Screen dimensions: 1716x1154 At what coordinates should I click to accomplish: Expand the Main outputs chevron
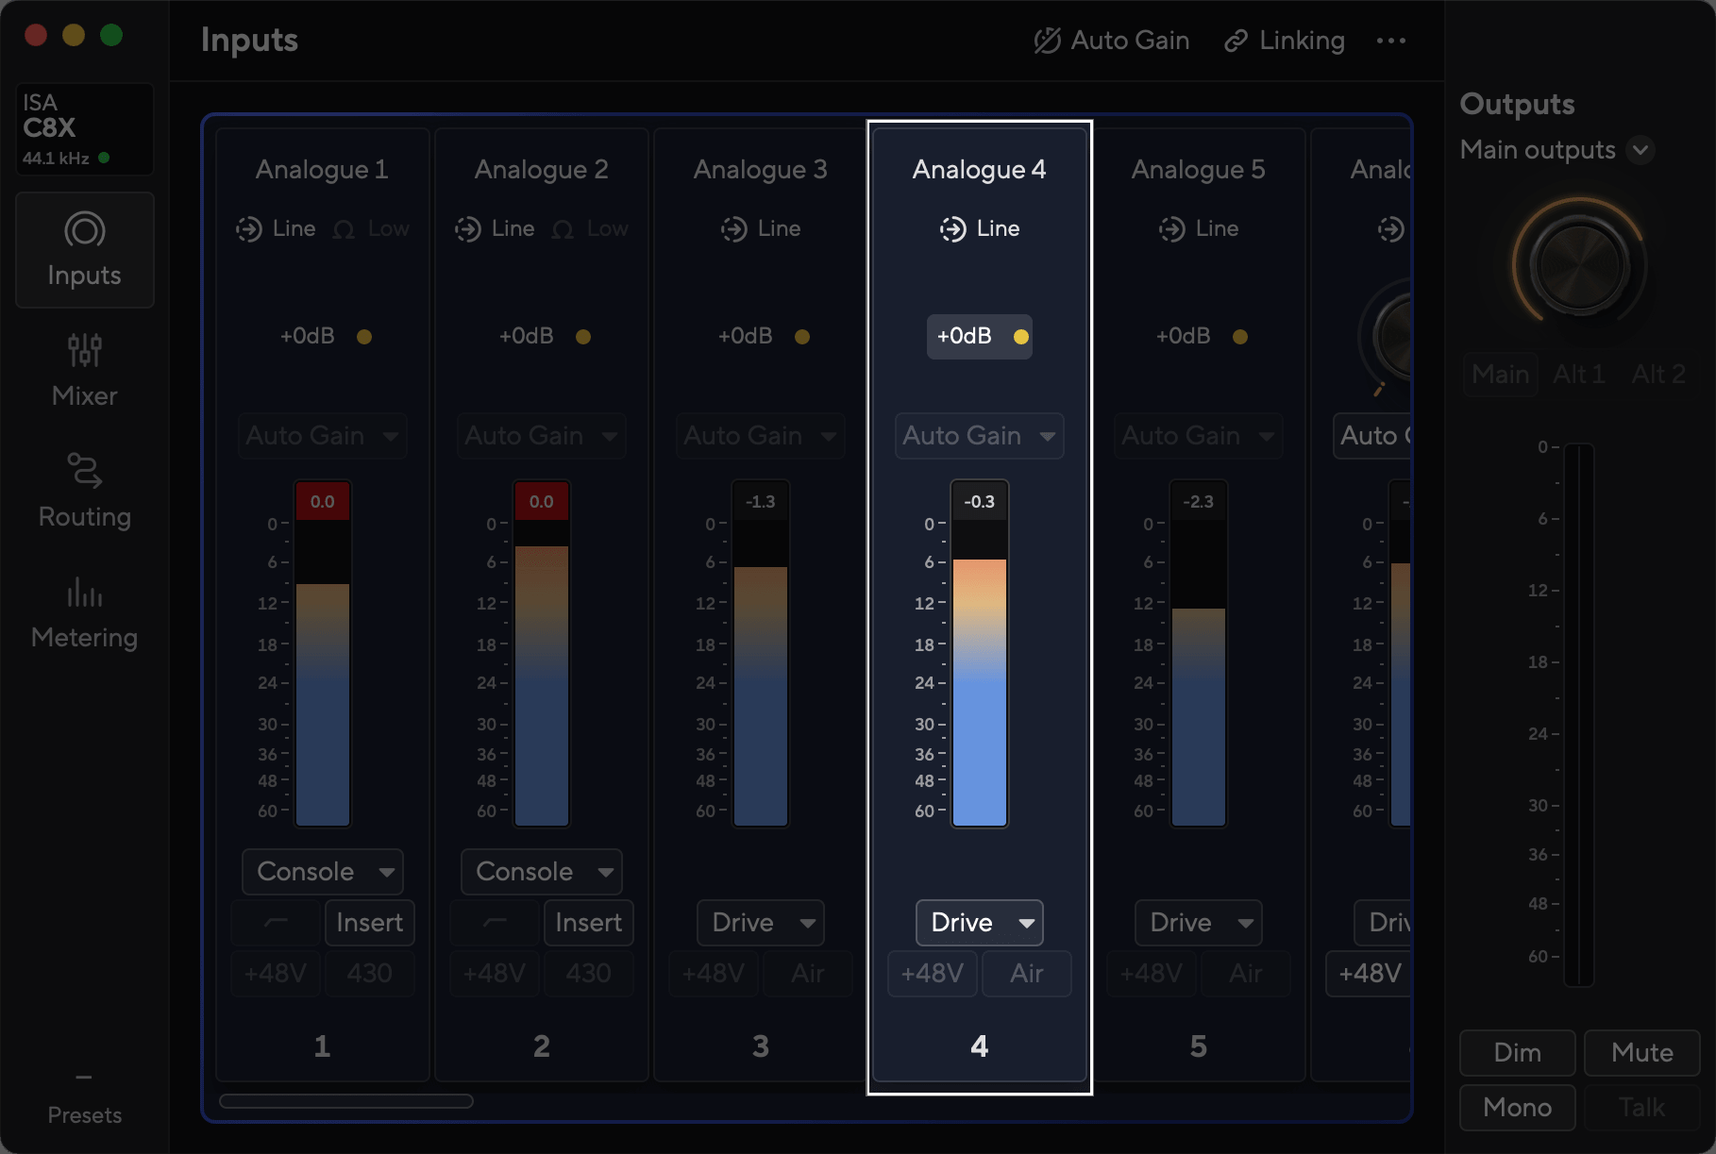[1641, 150]
